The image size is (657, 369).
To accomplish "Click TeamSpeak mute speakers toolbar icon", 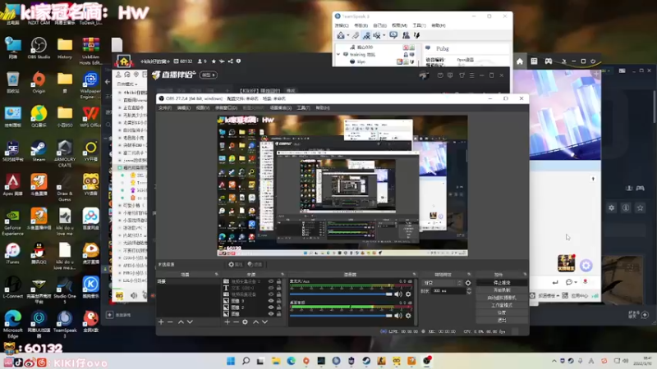I will click(377, 35).
